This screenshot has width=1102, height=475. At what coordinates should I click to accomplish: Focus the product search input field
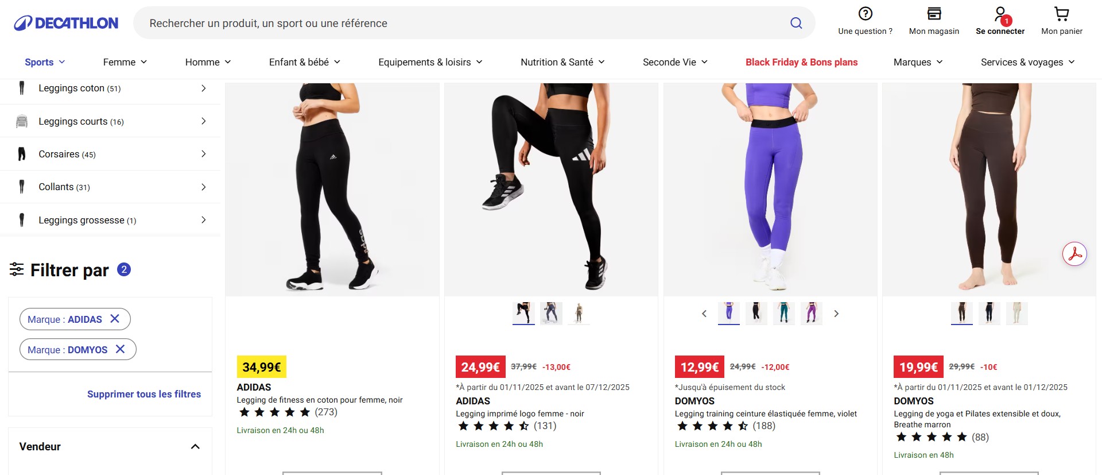[459, 23]
